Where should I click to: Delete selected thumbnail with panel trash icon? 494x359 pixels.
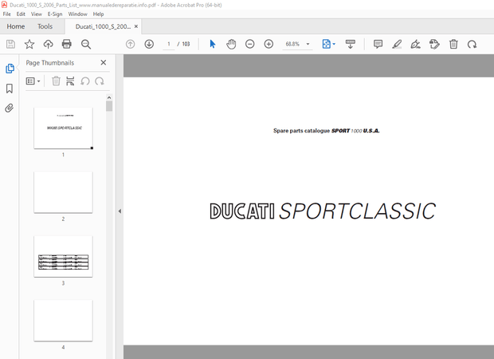point(56,81)
